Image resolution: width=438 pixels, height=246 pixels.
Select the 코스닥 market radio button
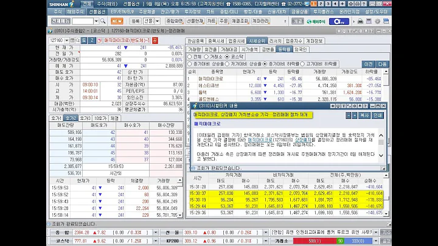click(x=227, y=57)
